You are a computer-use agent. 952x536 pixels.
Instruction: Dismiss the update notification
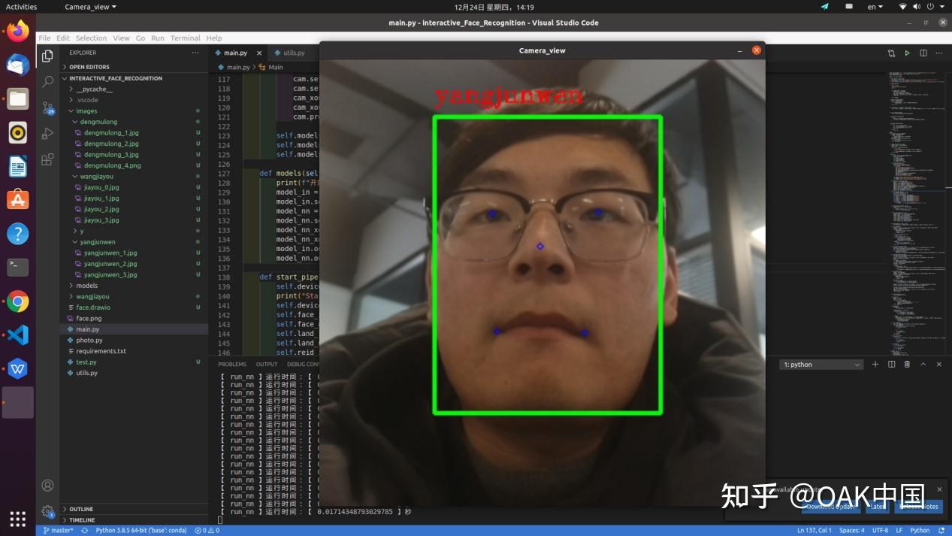940,489
